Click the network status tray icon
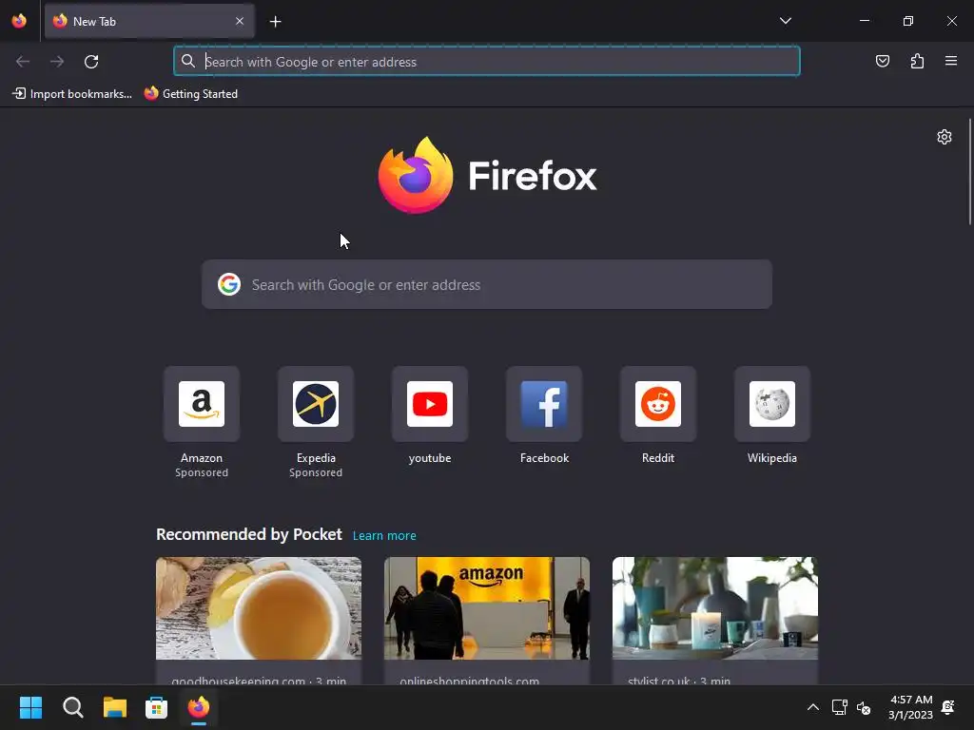The width and height of the screenshot is (974, 730). pos(839,707)
